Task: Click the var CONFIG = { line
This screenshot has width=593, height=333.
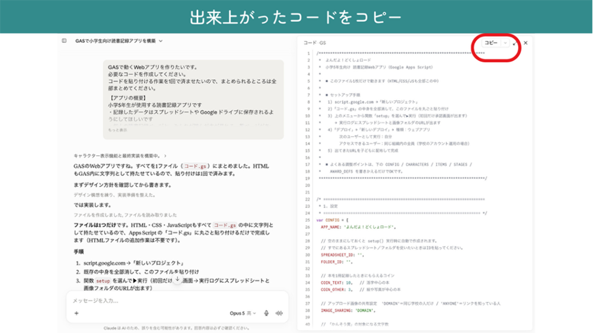Action: point(332,220)
